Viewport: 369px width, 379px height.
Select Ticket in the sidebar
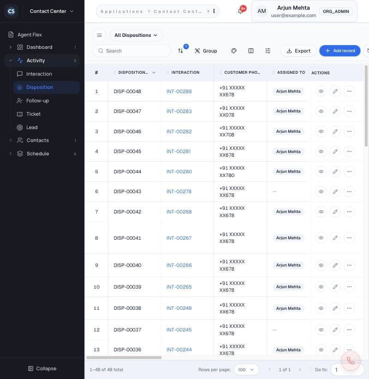click(33, 114)
